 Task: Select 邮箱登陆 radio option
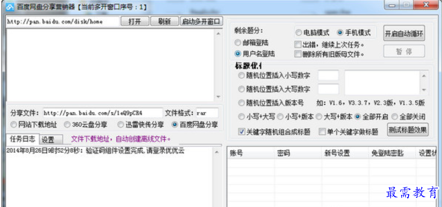coord(252,43)
